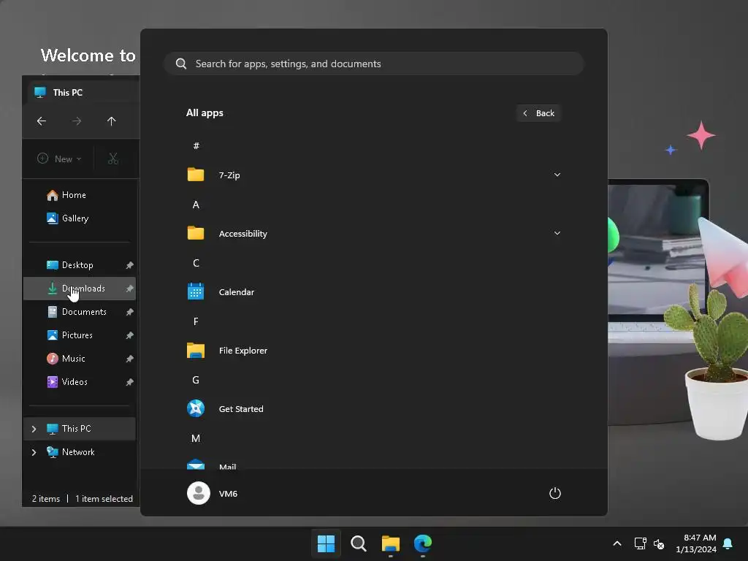Click the Start menu search field
Image resolution: width=748 pixels, height=561 pixels.
[373, 64]
